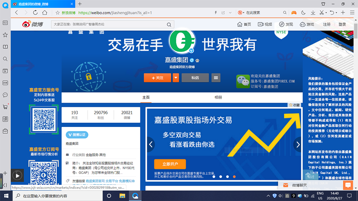Switch to the 相册 tab

point(218,97)
